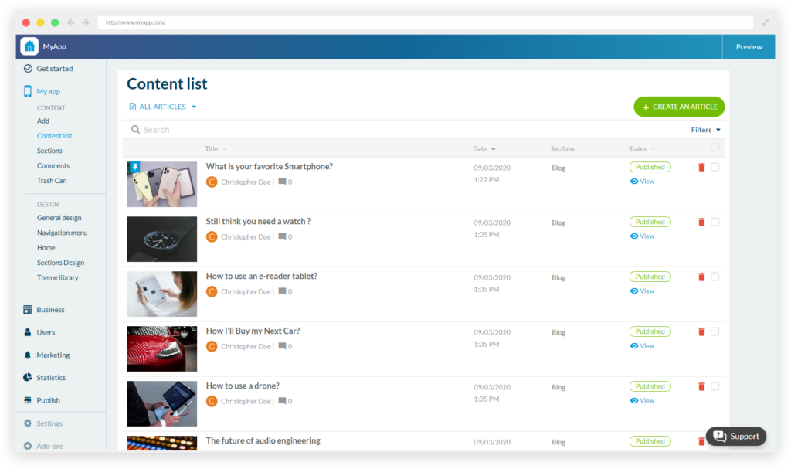Toggle the select-all checkbox in table header

pyautogui.click(x=715, y=148)
